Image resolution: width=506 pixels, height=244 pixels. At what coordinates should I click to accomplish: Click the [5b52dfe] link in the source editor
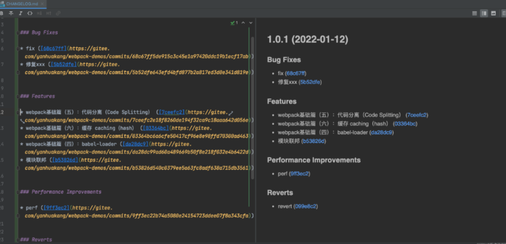pyautogui.click(x=64, y=64)
